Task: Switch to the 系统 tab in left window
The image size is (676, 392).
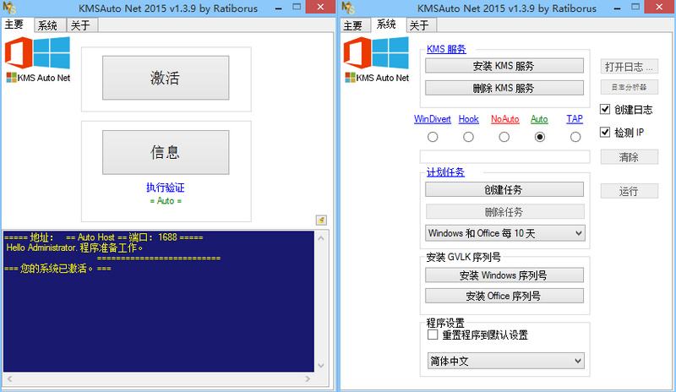Action: pyautogui.click(x=49, y=25)
